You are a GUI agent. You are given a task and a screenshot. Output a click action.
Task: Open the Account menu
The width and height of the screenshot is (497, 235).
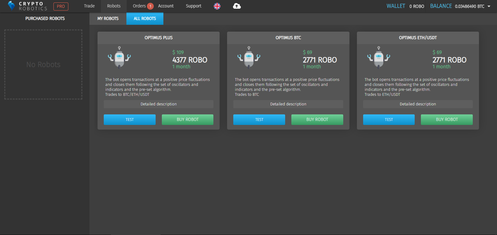pyautogui.click(x=166, y=6)
